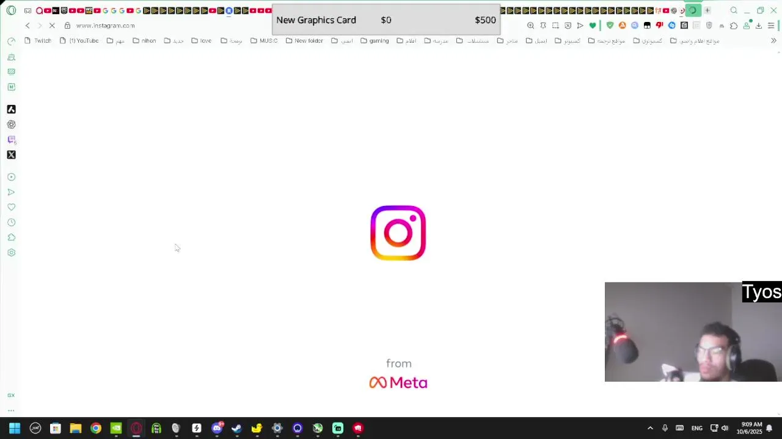Image resolution: width=782 pixels, height=439 pixels.
Task: Search open tabs with magnifier icon
Action: [x=734, y=10]
